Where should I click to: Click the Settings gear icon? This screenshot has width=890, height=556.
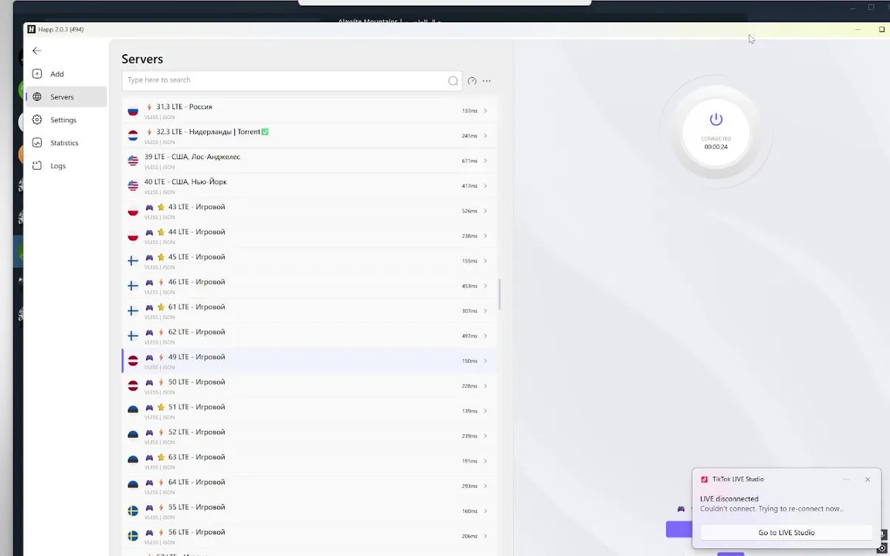(x=37, y=120)
